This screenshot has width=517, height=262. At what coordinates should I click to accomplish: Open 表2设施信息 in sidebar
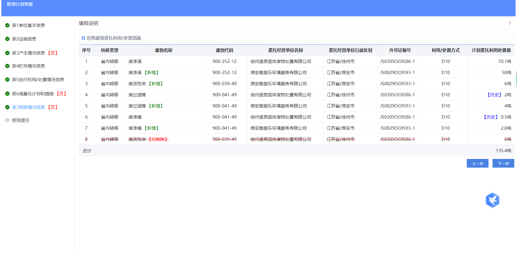24,39
